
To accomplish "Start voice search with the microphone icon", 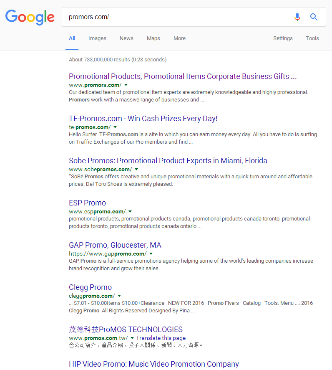I will [297, 17].
